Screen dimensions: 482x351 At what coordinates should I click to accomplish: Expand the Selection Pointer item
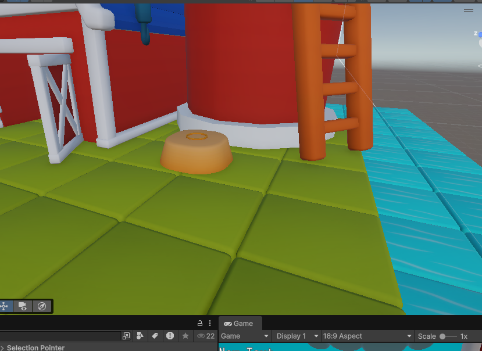[x=2, y=348]
